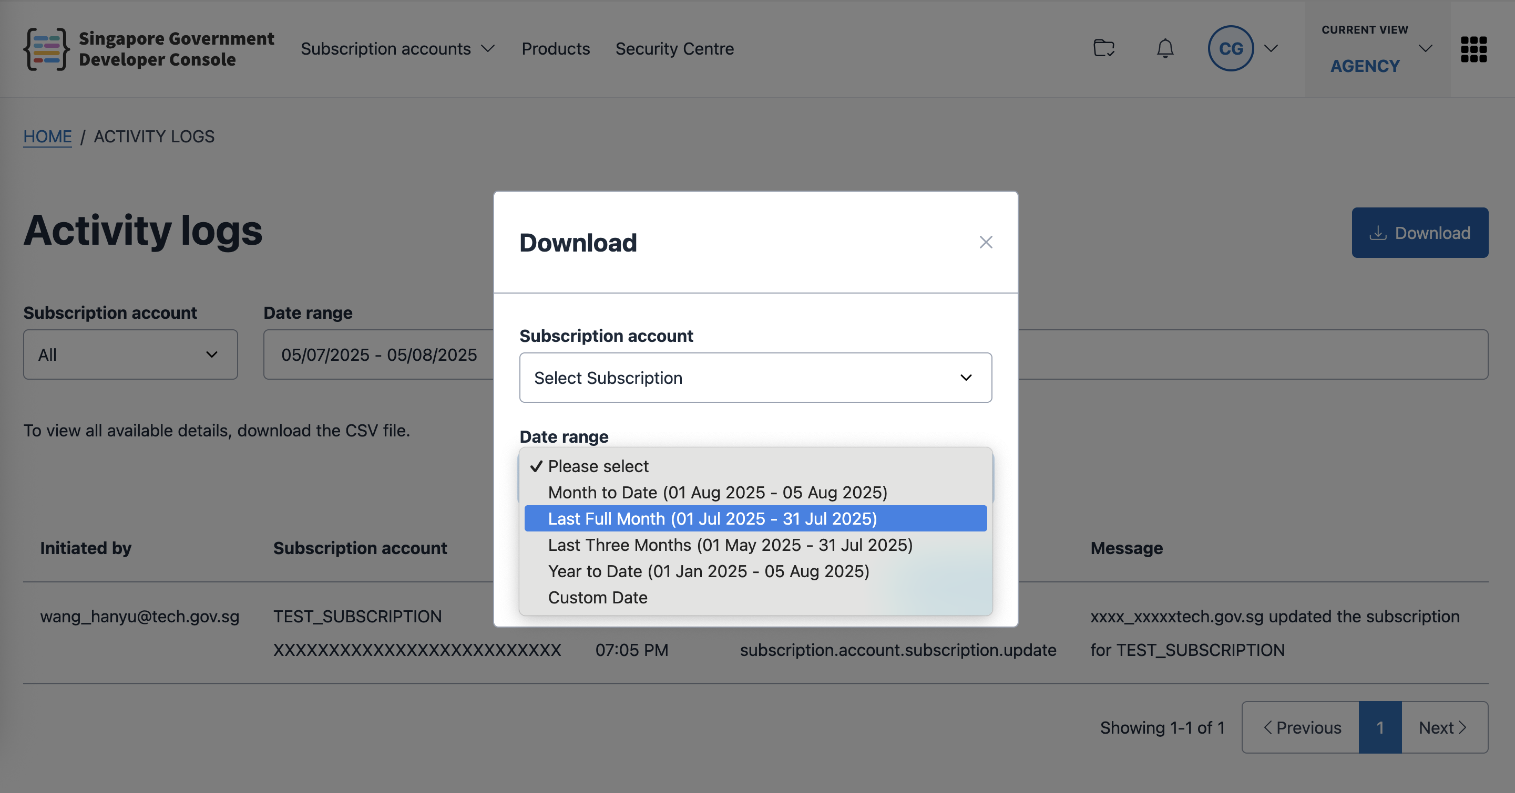The image size is (1515, 793).
Task: Open Security Centre
Action: click(674, 49)
